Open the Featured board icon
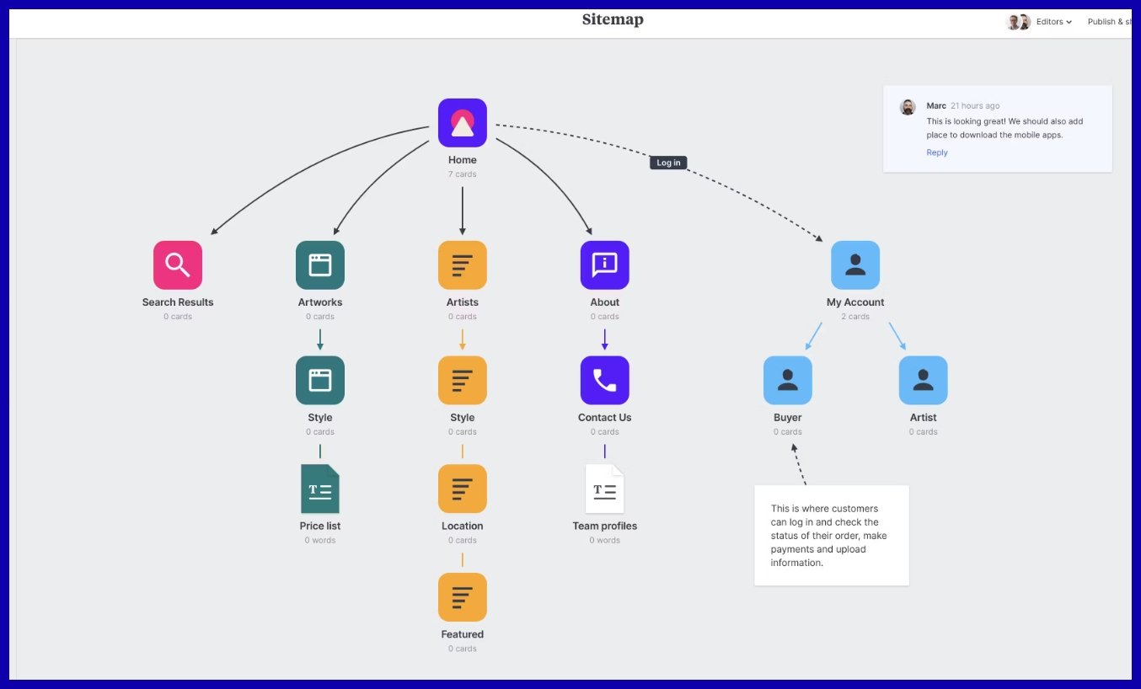Screen dimensions: 1141x689 click(462, 597)
